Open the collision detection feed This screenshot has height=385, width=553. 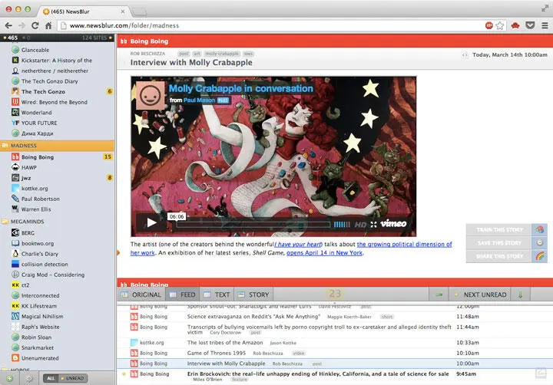(57, 264)
